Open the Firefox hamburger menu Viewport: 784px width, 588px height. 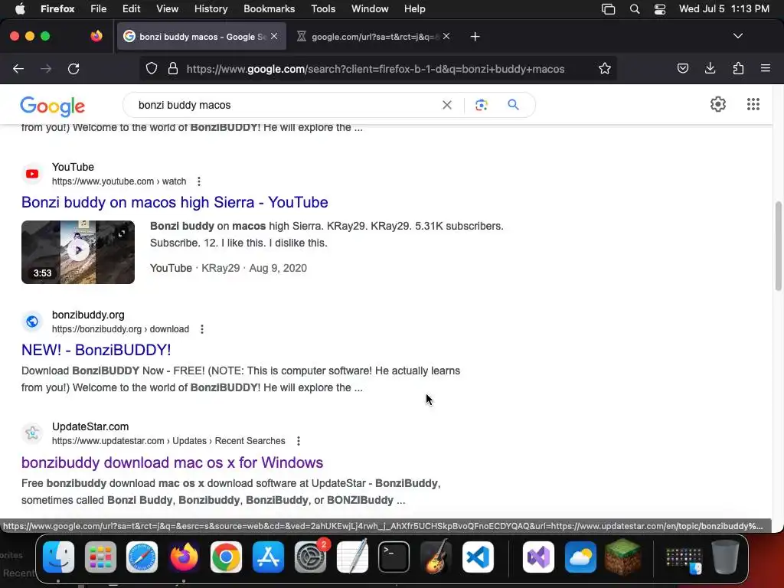766,68
